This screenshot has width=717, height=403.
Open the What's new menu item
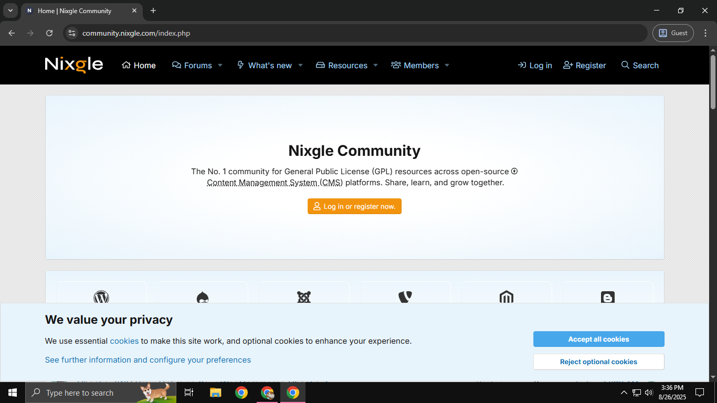(265, 65)
